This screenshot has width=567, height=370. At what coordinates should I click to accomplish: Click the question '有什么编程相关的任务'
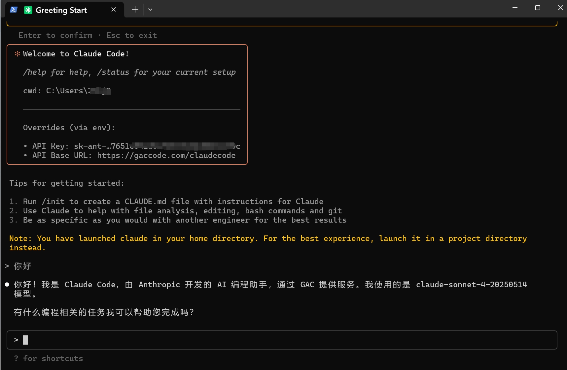[x=104, y=312]
